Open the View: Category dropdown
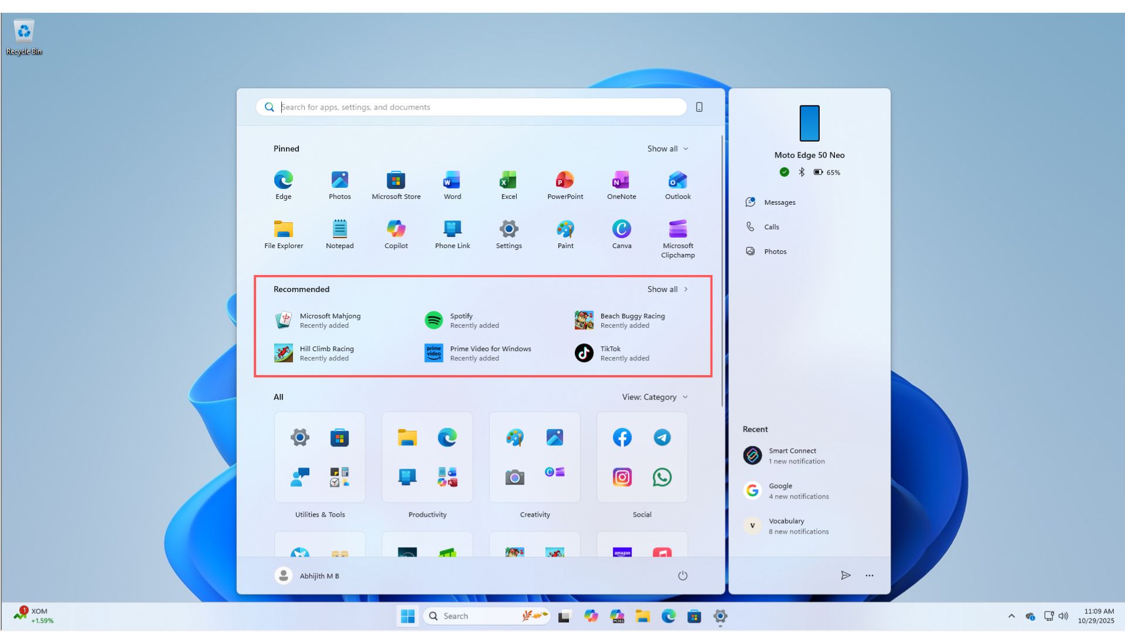 pyautogui.click(x=654, y=397)
